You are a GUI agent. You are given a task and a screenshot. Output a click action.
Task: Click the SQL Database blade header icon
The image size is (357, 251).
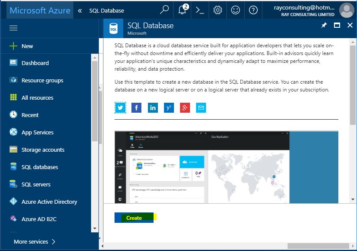click(x=113, y=29)
